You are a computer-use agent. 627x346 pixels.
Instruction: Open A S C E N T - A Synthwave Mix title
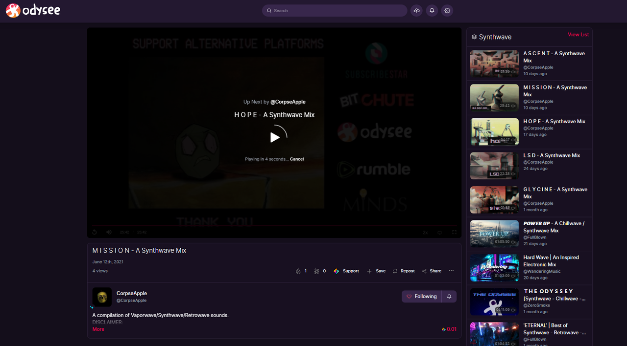click(x=554, y=57)
